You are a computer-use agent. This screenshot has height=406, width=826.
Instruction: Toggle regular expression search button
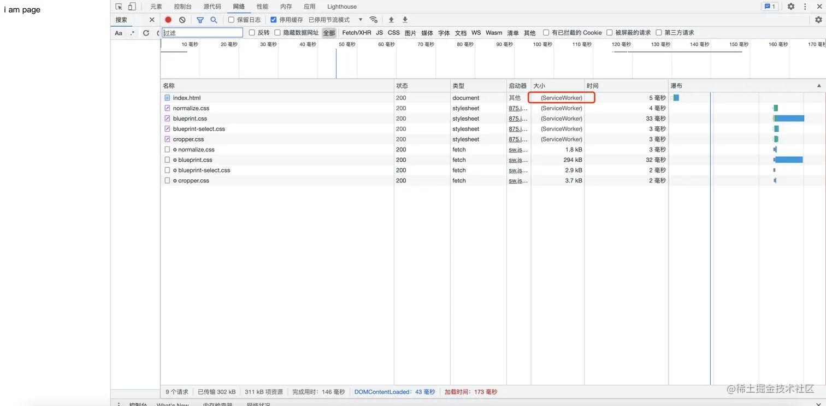coord(132,33)
